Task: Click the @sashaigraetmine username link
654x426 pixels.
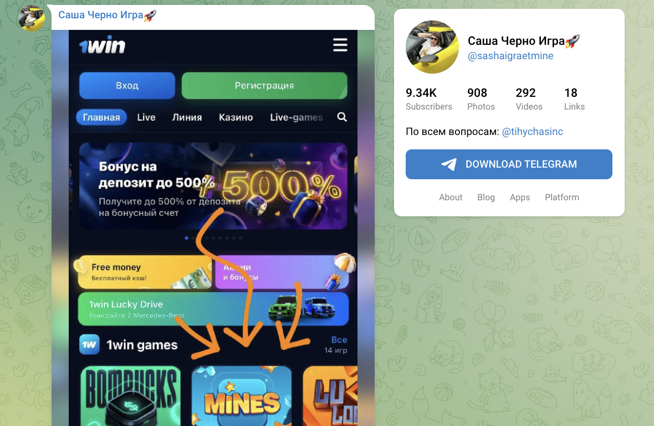Action: (x=510, y=56)
